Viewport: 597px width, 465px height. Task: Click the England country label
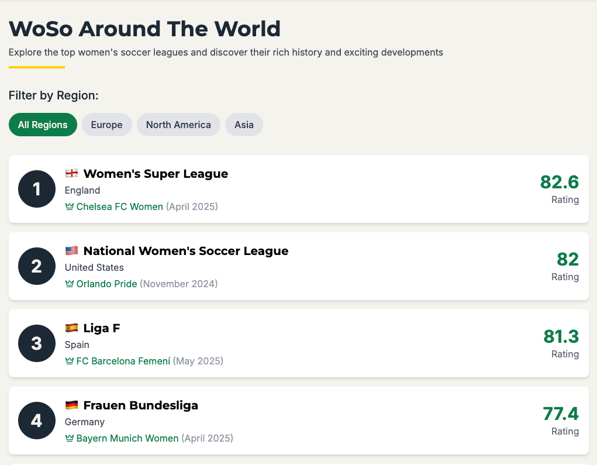tap(82, 191)
